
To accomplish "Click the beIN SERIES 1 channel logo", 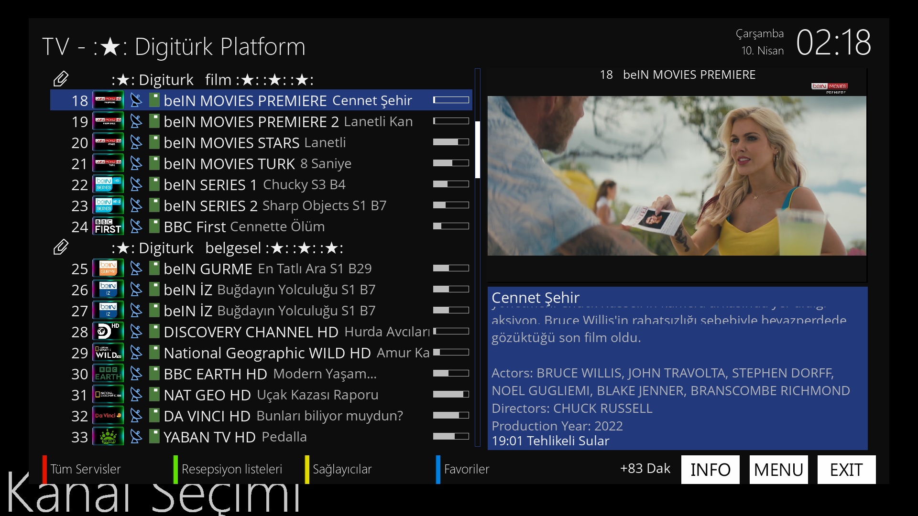I will coord(108,184).
